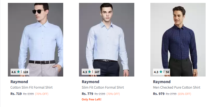This screenshot has height=107, width=213.
Task: Select the Raymond brand above Rs. 719
Action: pos(19,82)
